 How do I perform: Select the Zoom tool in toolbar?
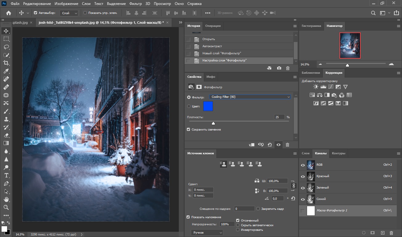coord(6,207)
